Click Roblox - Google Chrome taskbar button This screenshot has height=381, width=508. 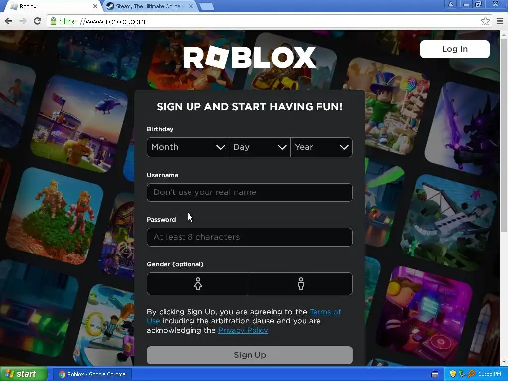pos(92,374)
